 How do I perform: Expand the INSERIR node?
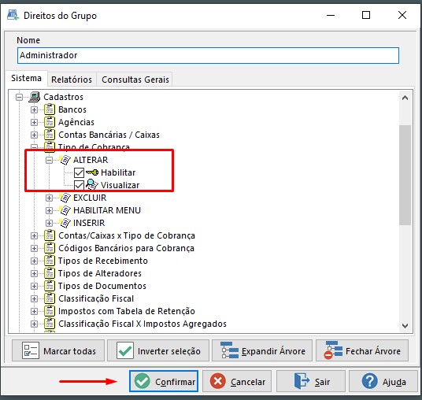[x=49, y=223]
